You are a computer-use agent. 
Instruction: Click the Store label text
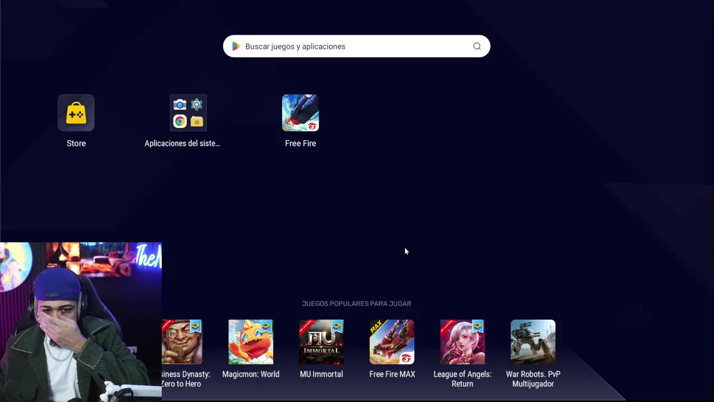(76, 143)
